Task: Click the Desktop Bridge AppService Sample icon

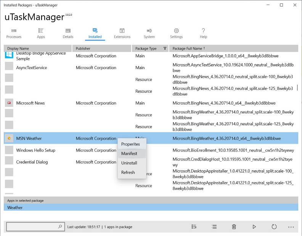Action: click(x=9, y=55)
